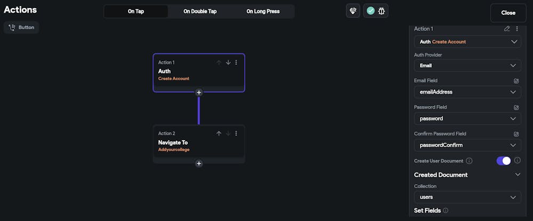Click the diamond icon button in top toolbar
533x221 pixels.
(x=353, y=11)
